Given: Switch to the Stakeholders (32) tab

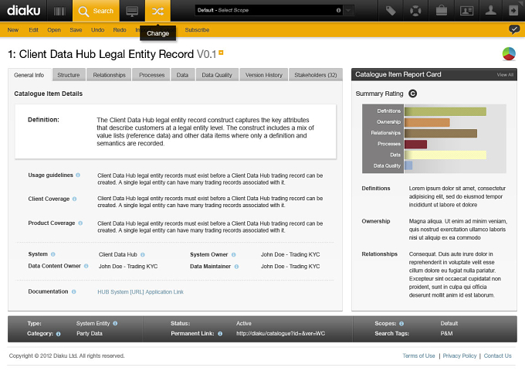Looking at the screenshot, I should [x=316, y=75].
